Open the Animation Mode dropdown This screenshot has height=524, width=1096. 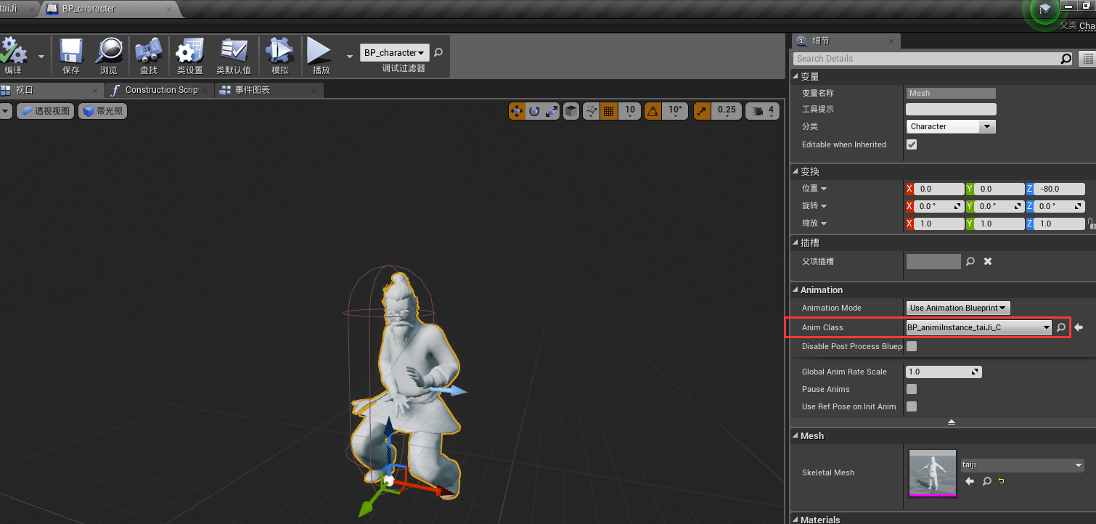click(957, 308)
